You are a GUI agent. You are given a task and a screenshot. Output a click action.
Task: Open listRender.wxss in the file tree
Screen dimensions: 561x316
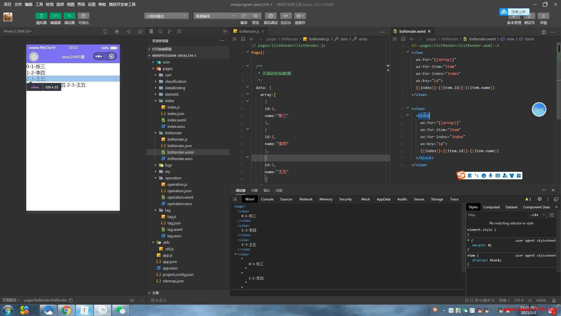click(x=180, y=159)
